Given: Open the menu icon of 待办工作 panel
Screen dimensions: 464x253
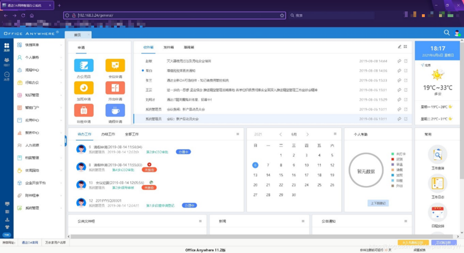Looking at the screenshot, I should (x=238, y=134).
